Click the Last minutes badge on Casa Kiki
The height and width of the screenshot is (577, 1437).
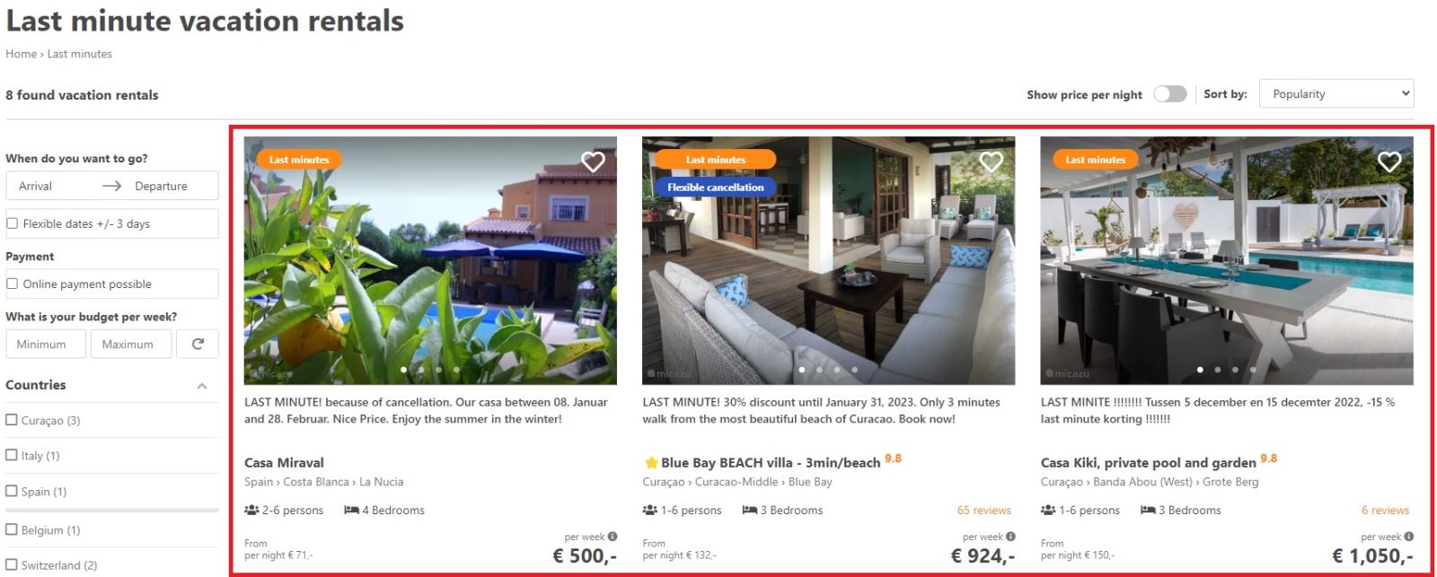point(1095,160)
